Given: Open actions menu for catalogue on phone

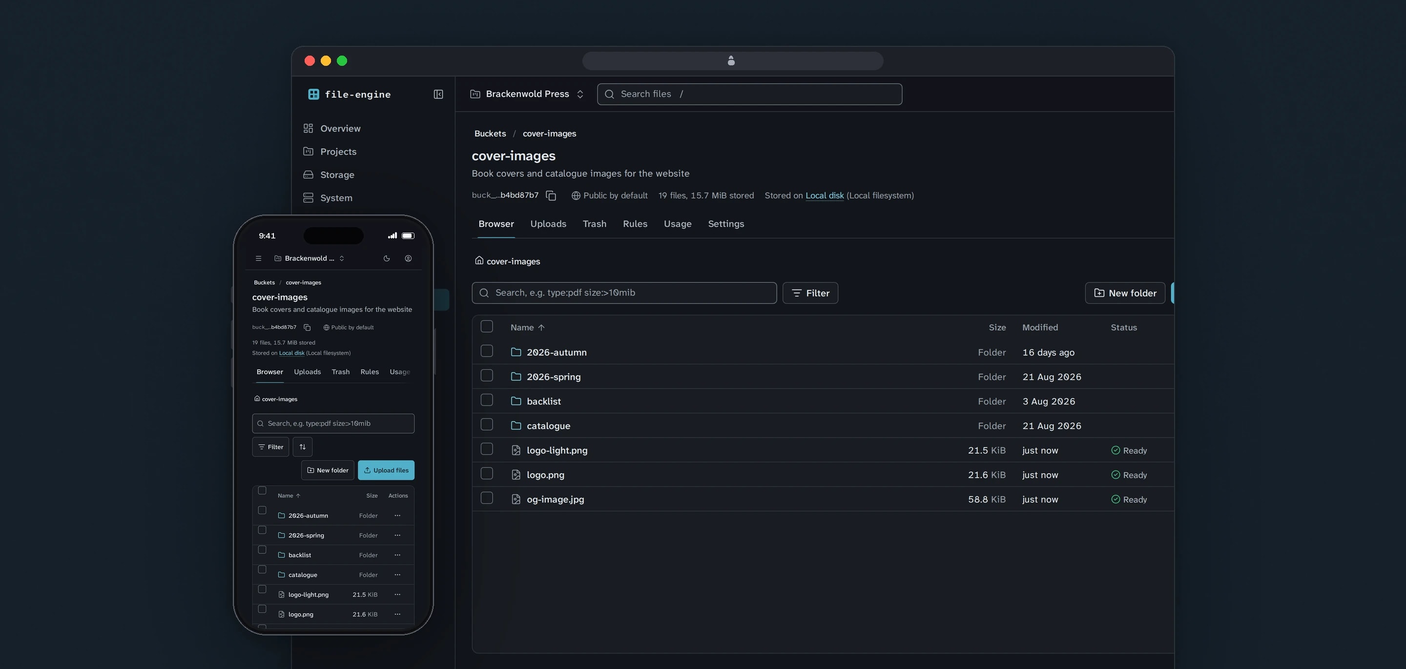Looking at the screenshot, I should point(397,574).
